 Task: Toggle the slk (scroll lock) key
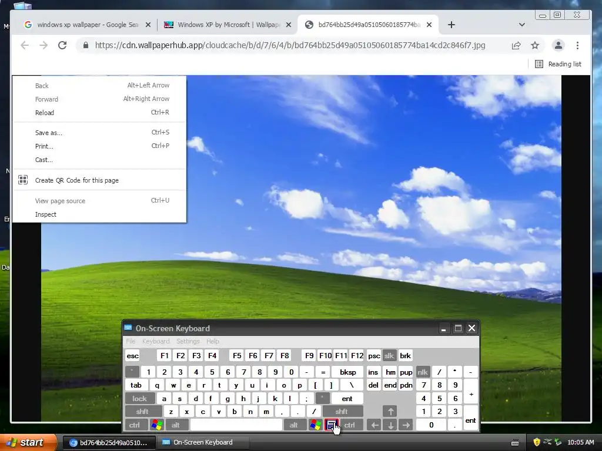(x=389, y=355)
